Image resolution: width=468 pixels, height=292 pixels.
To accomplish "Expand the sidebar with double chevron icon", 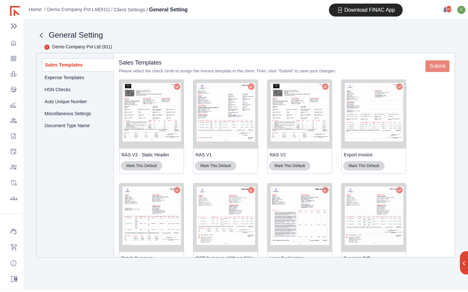I will 14,26.
